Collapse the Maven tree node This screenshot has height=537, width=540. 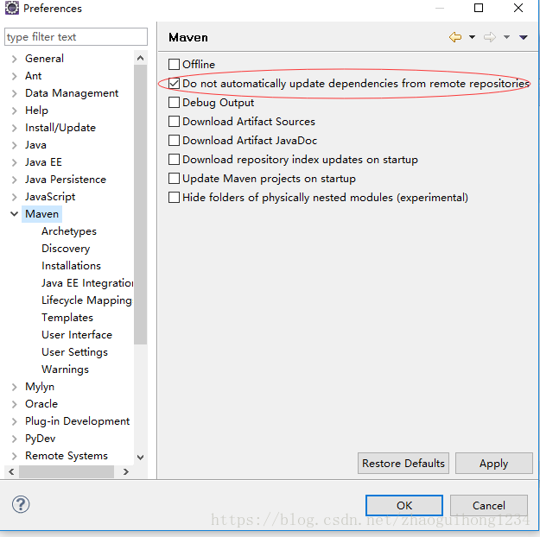point(14,214)
